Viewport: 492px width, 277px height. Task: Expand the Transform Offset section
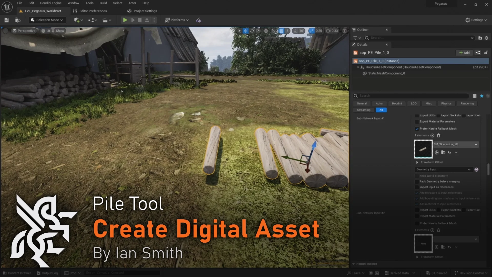[x=417, y=162]
